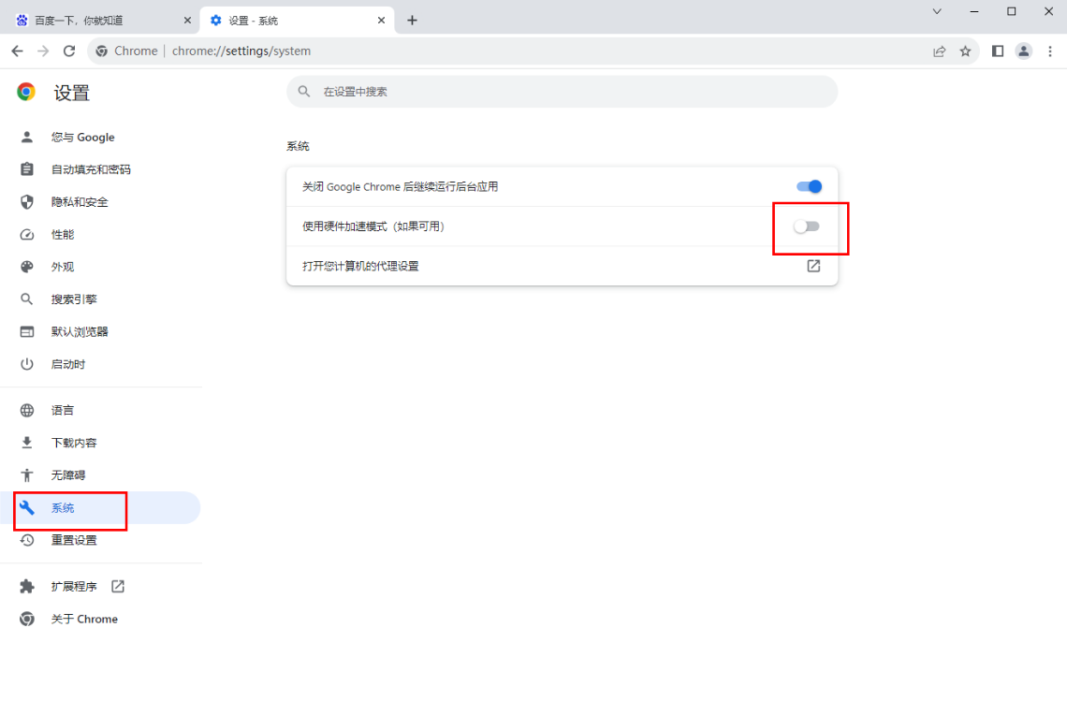Open proxy settings via external-link icon
The image size is (1067, 701).
point(813,266)
